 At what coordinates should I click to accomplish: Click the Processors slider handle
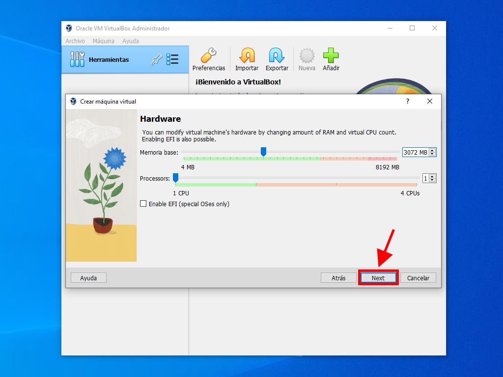click(x=175, y=178)
